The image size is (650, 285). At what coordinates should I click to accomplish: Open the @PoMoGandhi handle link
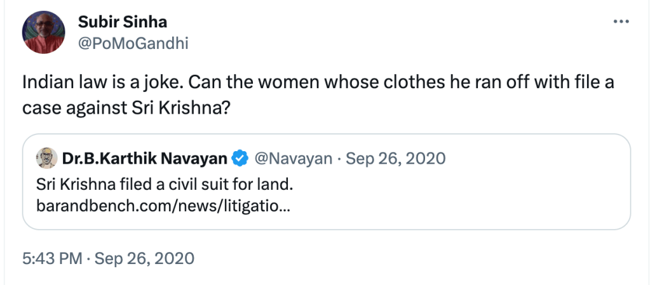133,43
